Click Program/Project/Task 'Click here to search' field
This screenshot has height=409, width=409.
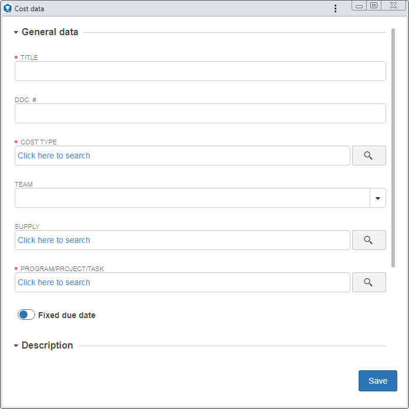tap(182, 282)
